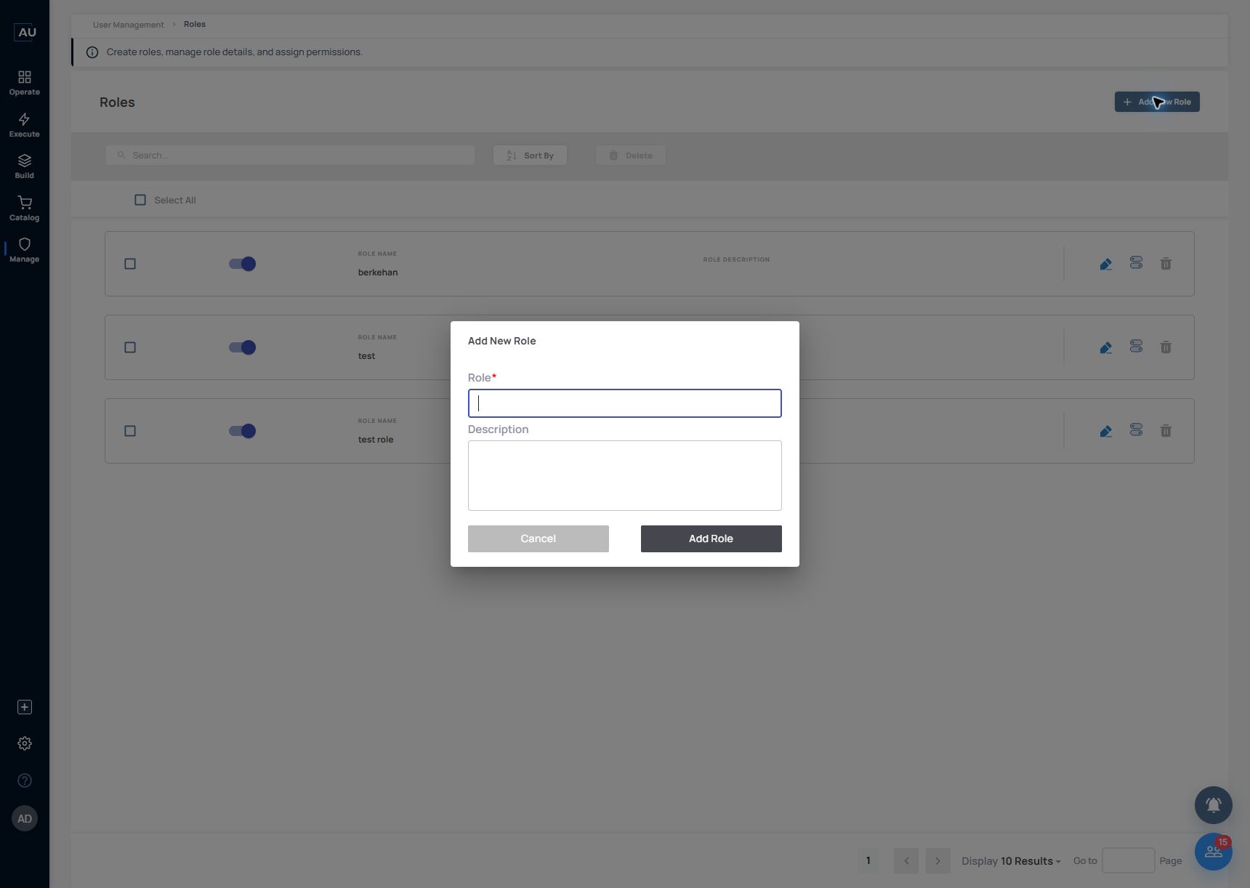Click the disabled Delete button
The width and height of the screenshot is (1250, 888).
631,156
